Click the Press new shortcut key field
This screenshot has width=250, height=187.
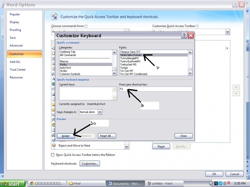coord(156,89)
